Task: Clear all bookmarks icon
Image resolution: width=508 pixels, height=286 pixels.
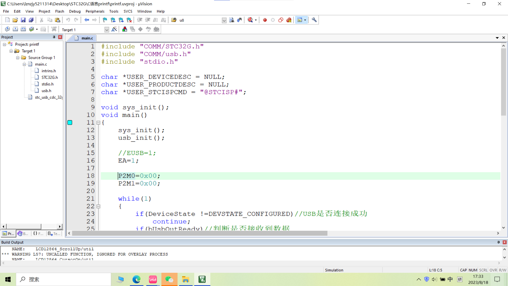Action: click(129, 20)
